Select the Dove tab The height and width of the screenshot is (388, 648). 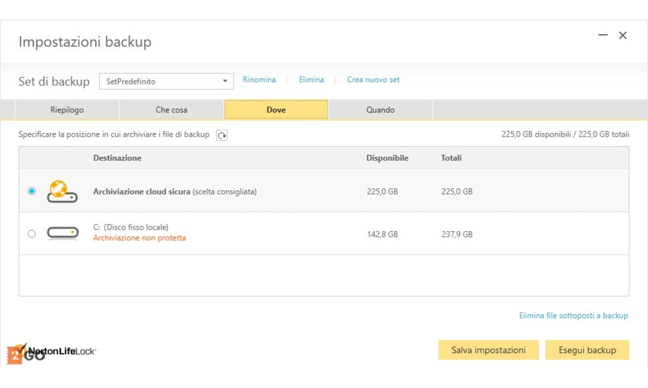pyautogui.click(x=276, y=110)
